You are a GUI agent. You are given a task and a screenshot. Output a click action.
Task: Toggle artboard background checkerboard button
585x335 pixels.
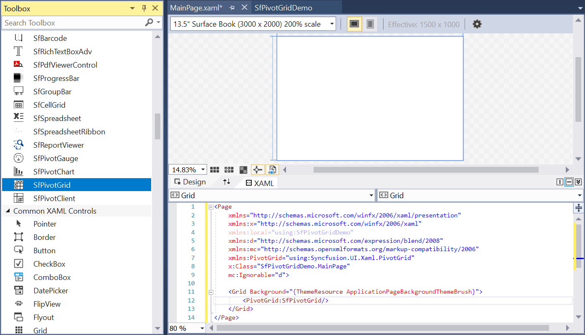pyautogui.click(x=243, y=170)
